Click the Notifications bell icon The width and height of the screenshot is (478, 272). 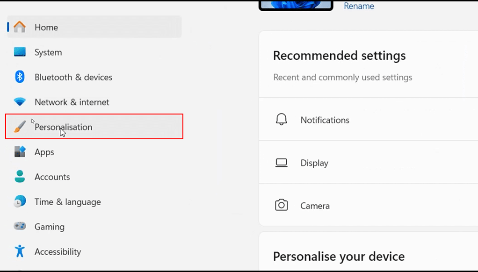tap(281, 119)
